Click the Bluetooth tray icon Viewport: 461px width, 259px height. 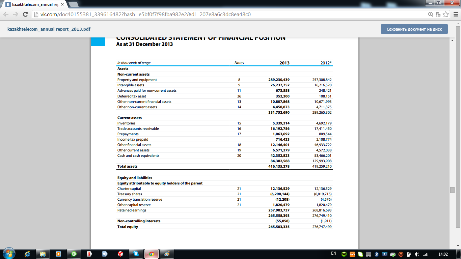(376, 254)
